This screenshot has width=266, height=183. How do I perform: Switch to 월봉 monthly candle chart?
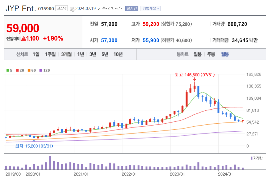tap(225, 54)
